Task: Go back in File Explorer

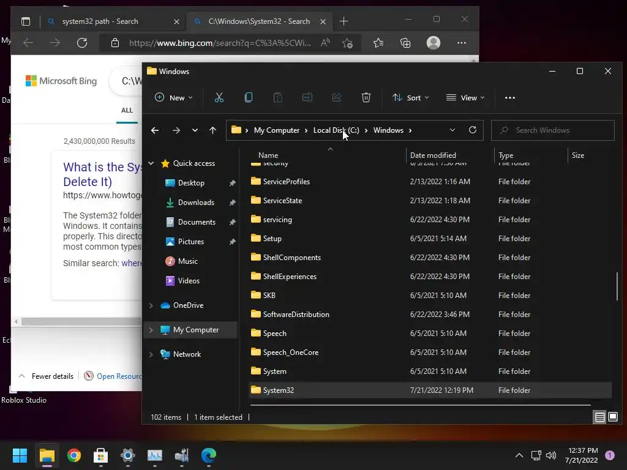Action: tap(155, 130)
